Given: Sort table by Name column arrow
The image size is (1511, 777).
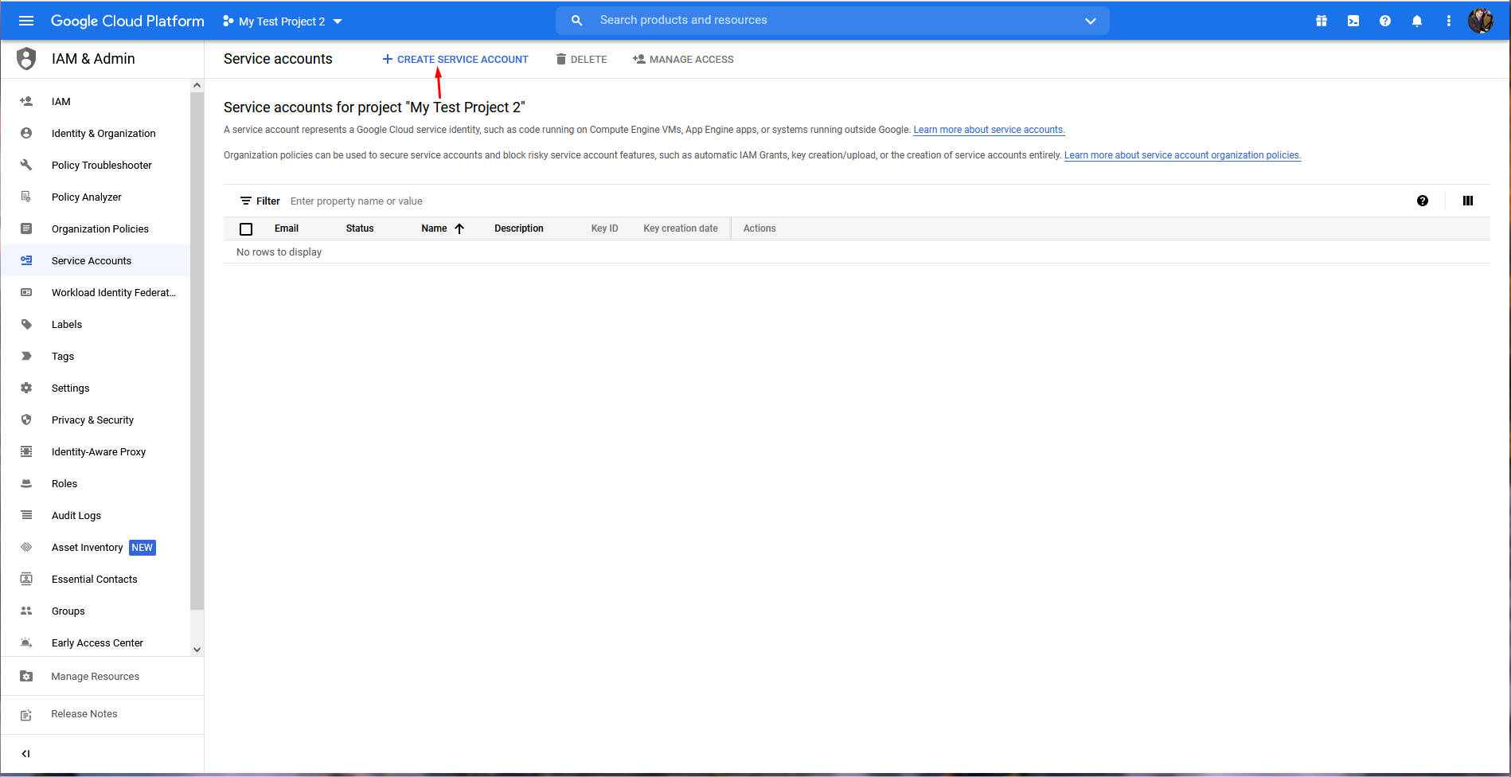Looking at the screenshot, I should click(x=459, y=228).
